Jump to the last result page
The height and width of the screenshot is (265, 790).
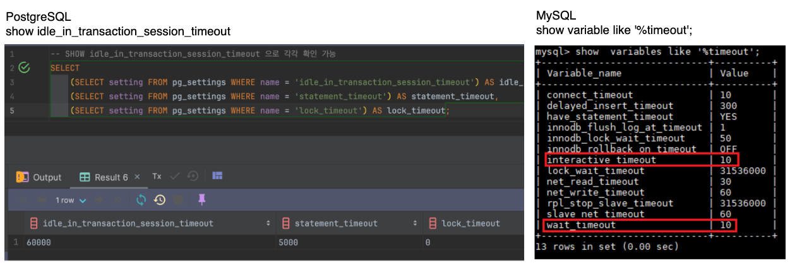(117, 200)
